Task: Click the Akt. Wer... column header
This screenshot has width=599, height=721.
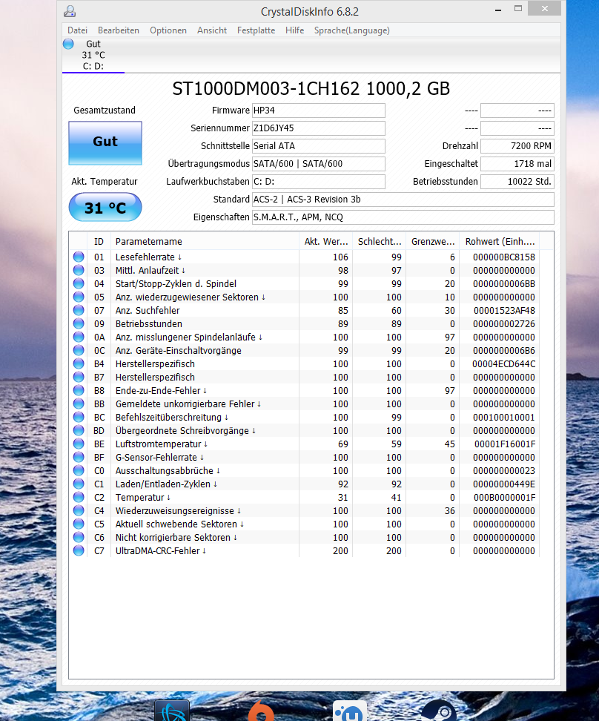Action: click(325, 241)
